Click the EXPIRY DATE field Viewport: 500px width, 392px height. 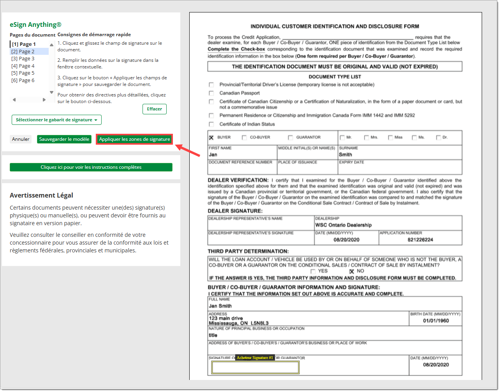coord(400,167)
